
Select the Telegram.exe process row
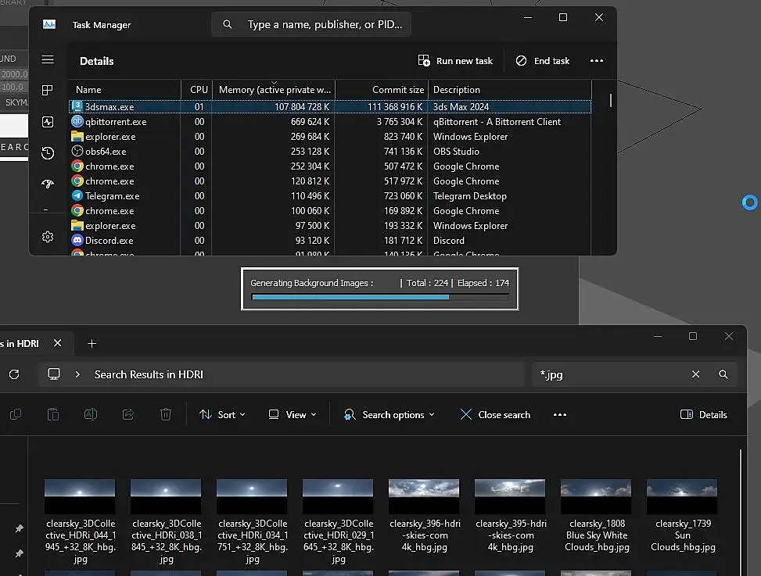330,196
